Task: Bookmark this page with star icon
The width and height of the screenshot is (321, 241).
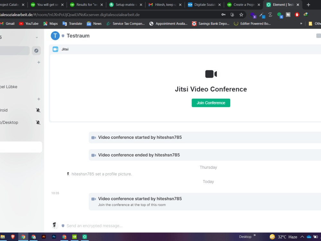Action: point(241,15)
